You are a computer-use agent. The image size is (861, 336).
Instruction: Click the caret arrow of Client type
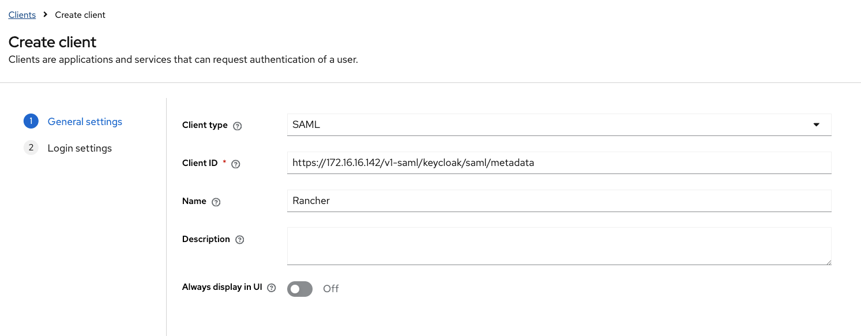(x=817, y=124)
